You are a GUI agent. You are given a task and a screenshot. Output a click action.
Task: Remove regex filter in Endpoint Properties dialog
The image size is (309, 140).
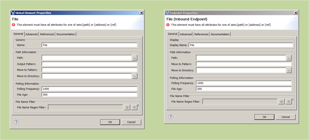(288, 101)
